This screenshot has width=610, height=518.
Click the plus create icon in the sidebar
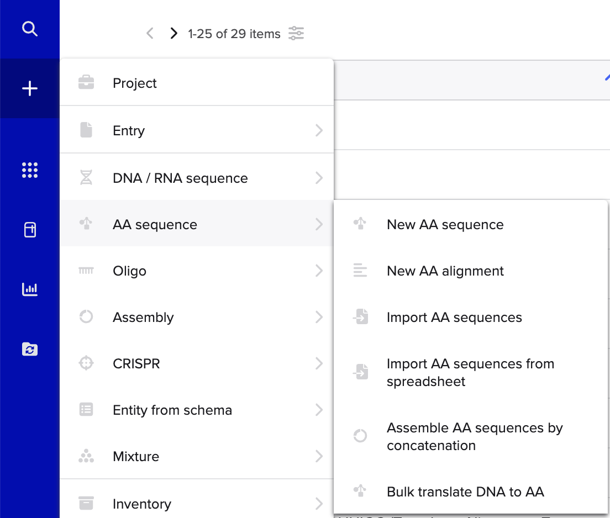click(30, 88)
